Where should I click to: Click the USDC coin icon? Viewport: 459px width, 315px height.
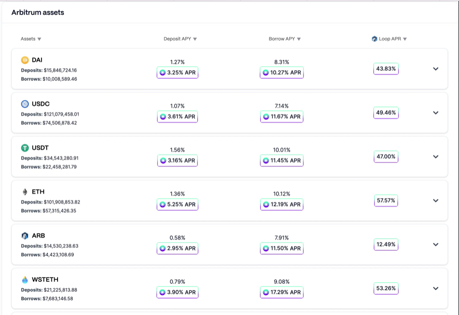[25, 104]
